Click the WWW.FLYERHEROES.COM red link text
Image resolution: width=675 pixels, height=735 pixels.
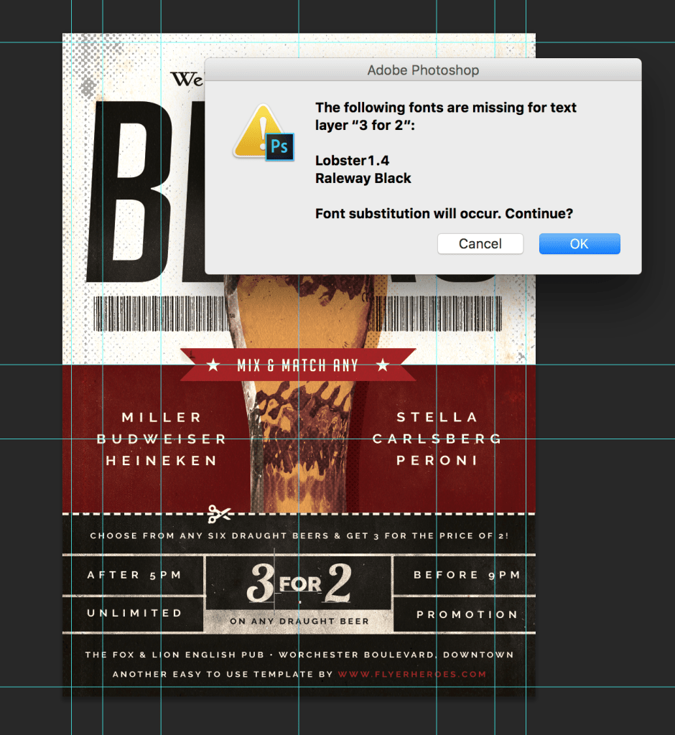(412, 674)
